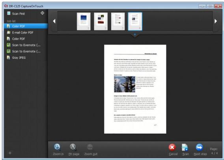Cancel scanning with the red X icon
The image size is (224, 160).
[x=172, y=147]
